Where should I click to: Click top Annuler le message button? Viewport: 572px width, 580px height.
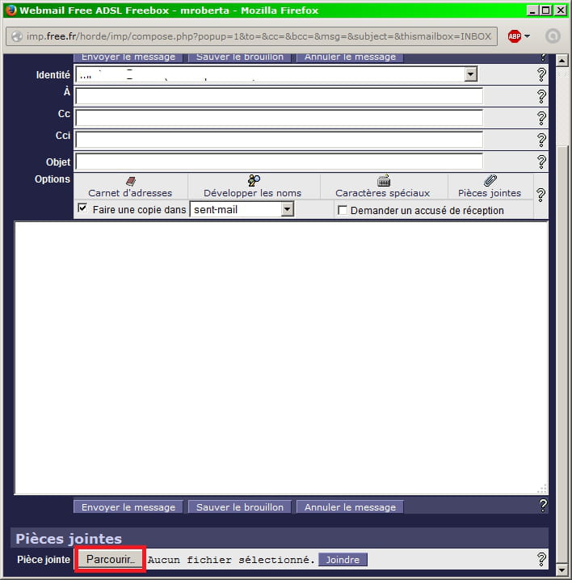tap(350, 57)
